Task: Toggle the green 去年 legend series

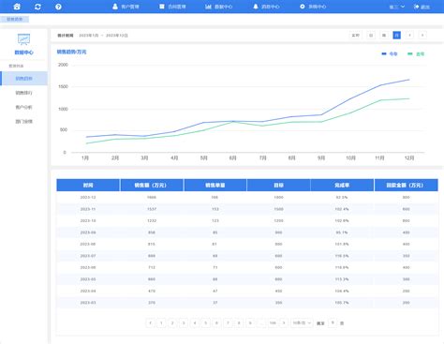Action: 416,53
